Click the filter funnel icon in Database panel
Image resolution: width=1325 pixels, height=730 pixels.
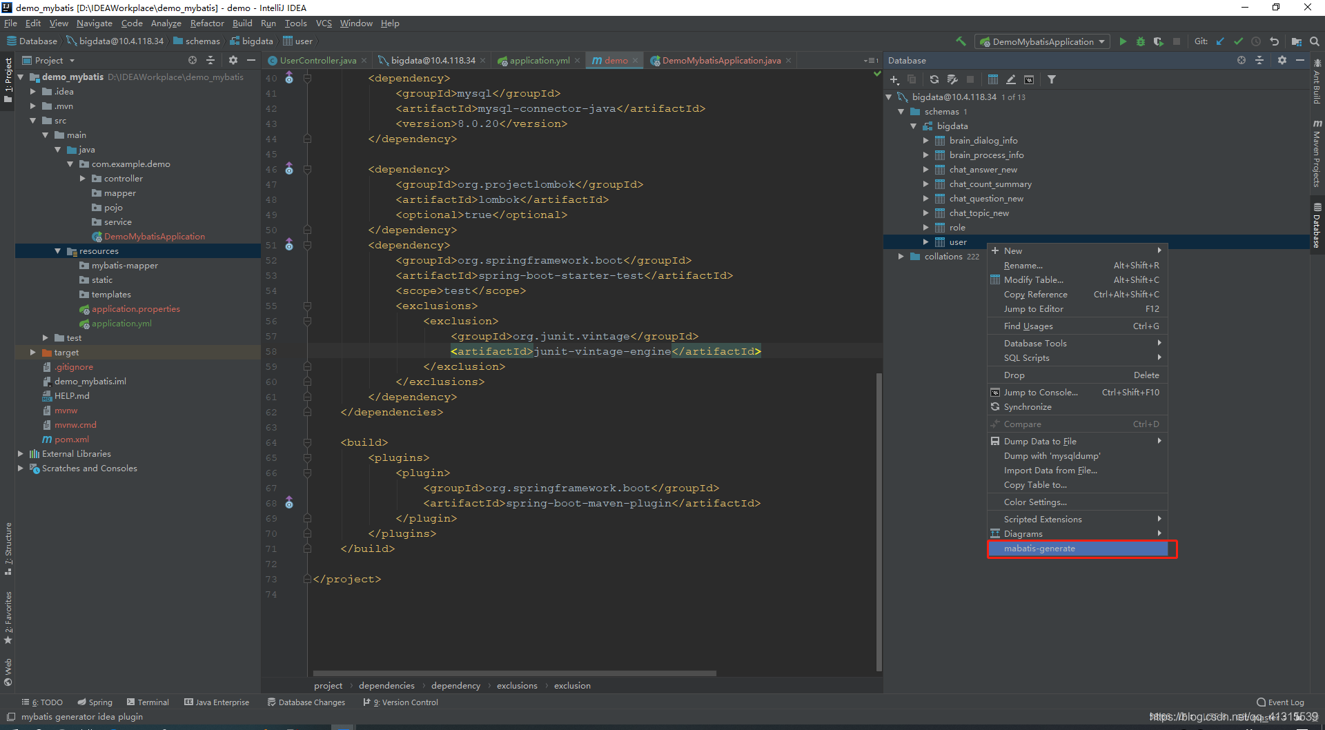coord(1052,79)
